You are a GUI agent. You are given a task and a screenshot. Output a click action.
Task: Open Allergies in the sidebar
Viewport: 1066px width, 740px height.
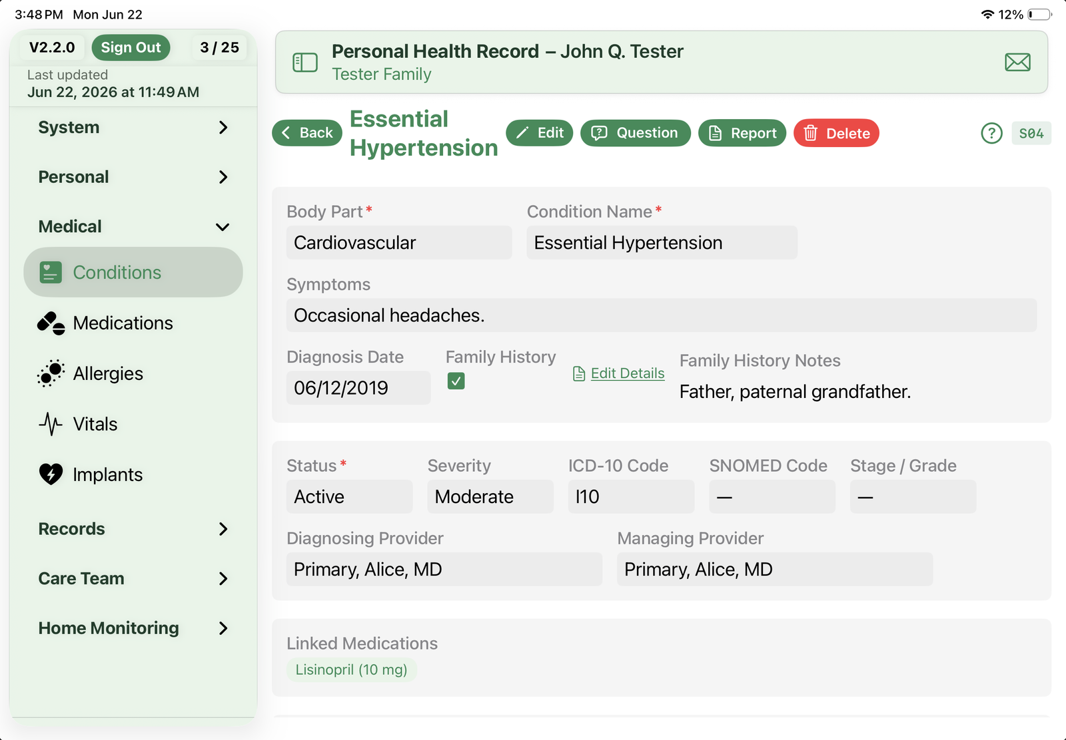[133, 373]
